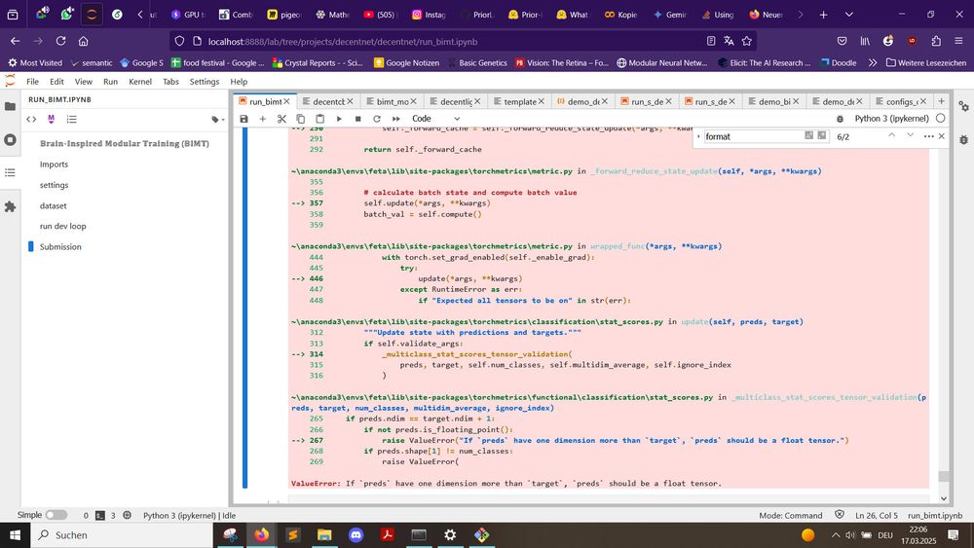Restart kernel and run all cells
This screenshot has height=548, width=974.
coord(395,119)
